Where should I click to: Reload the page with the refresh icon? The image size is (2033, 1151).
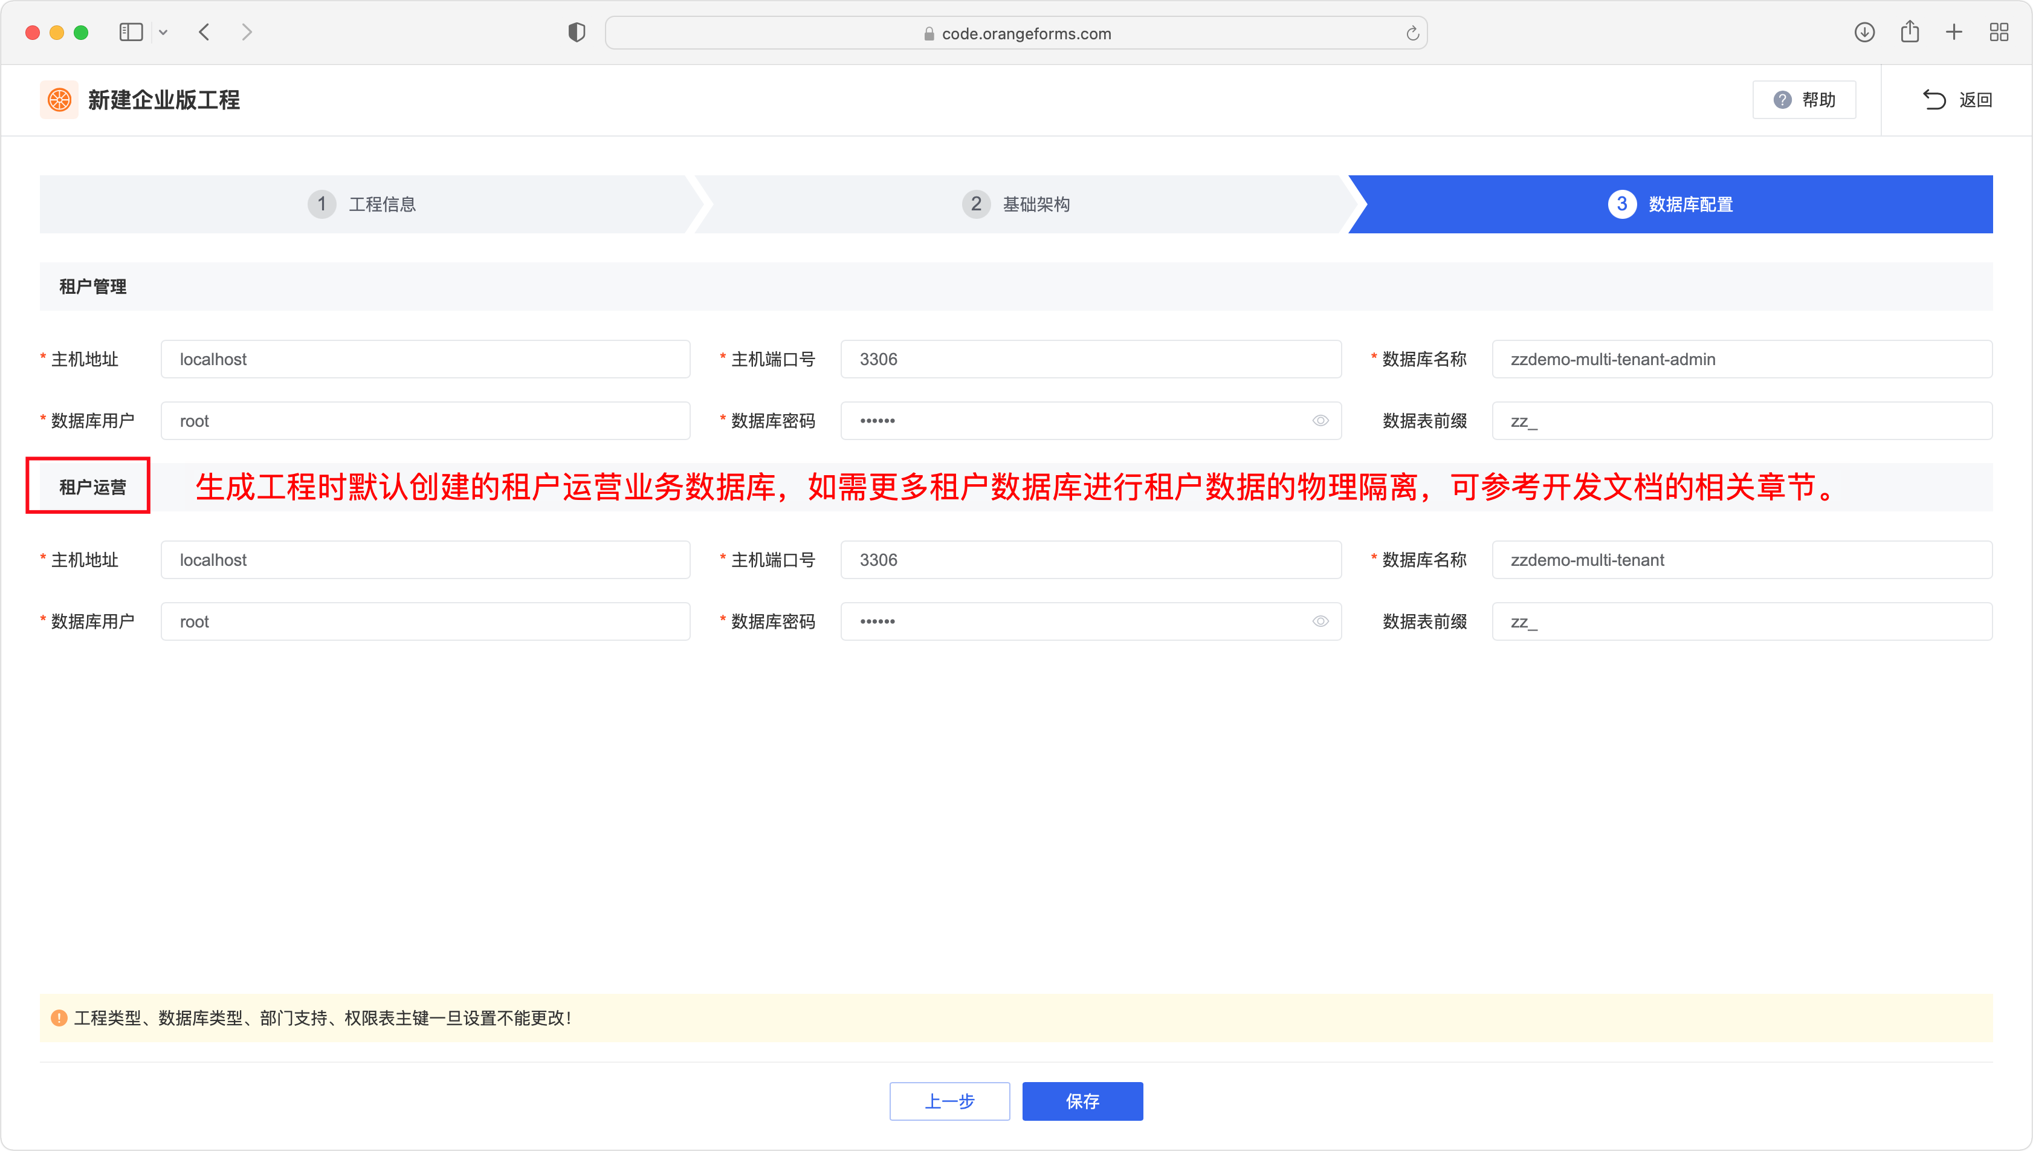(1412, 33)
